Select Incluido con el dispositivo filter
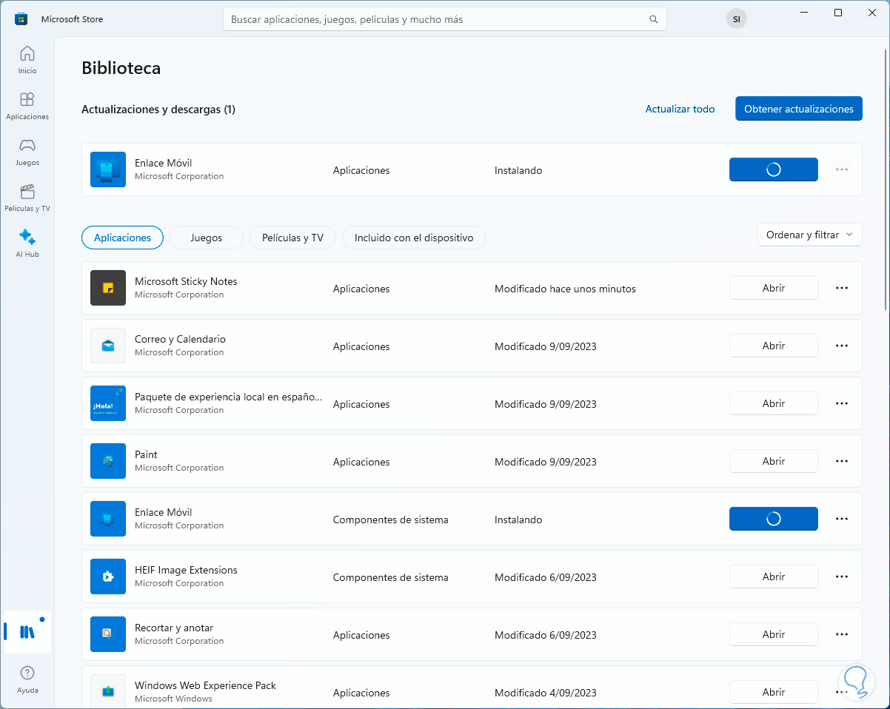This screenshot has width=890, height=709. click(x=413, y=238)
